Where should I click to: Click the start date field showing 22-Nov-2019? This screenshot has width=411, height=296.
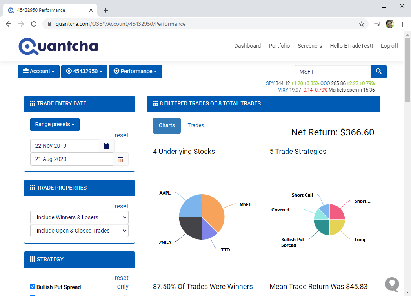coord(65,146)
